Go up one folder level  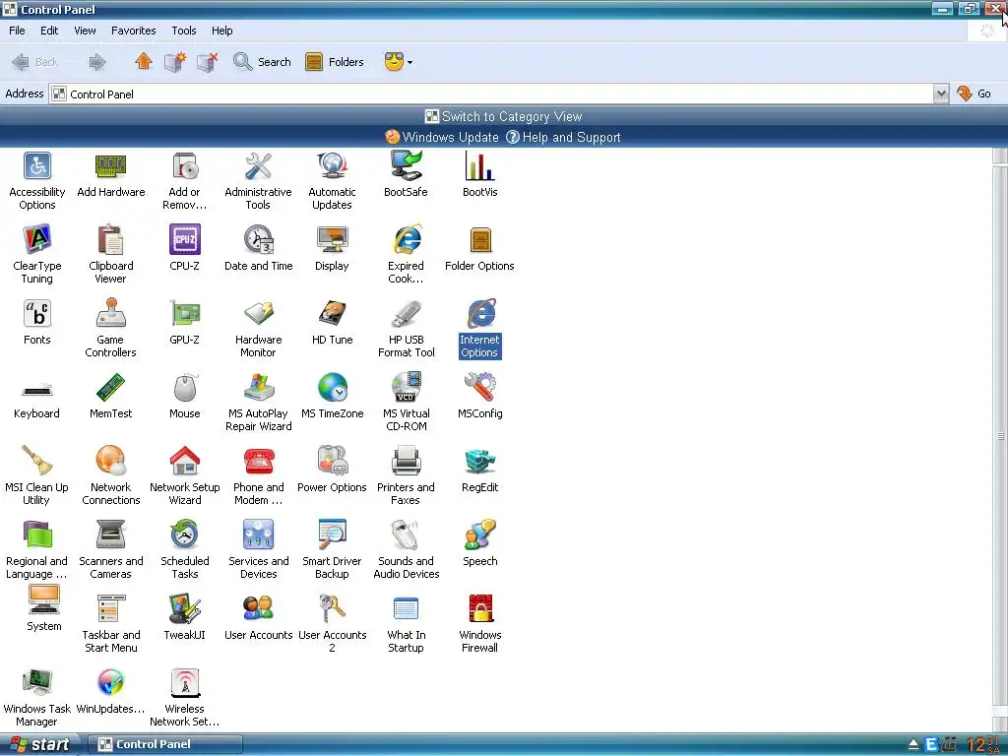pos(144,61)
